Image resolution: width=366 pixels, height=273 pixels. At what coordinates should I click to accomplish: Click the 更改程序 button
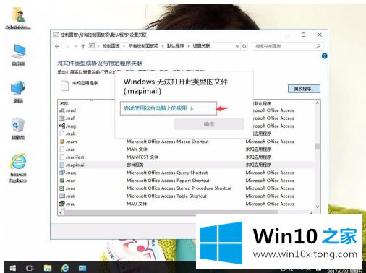(x=304, y=89)
